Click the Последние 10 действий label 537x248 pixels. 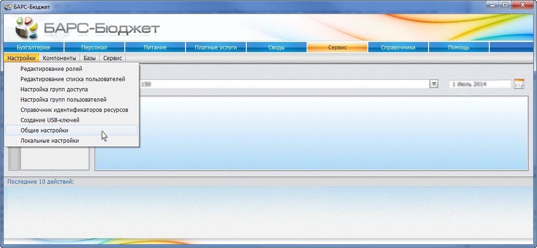click(40, 182)
